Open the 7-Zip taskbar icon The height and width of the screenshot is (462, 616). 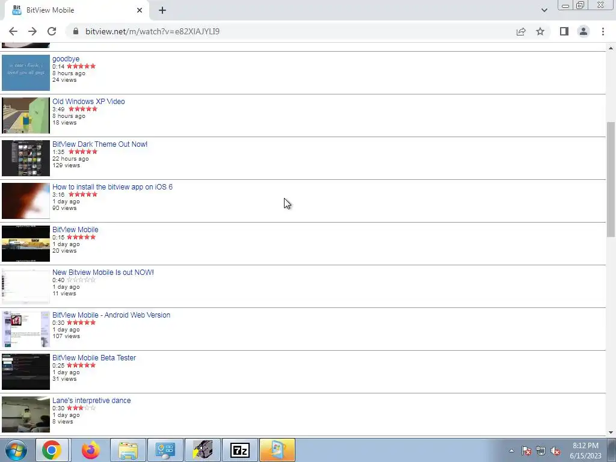[240, 450]
